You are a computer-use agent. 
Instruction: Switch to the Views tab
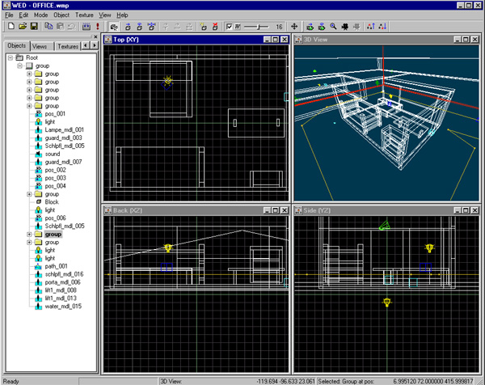tap(40, 47)
